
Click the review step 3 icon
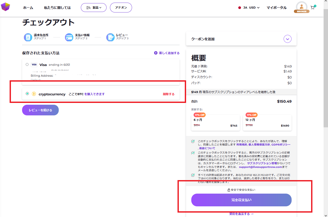(110, 37)
